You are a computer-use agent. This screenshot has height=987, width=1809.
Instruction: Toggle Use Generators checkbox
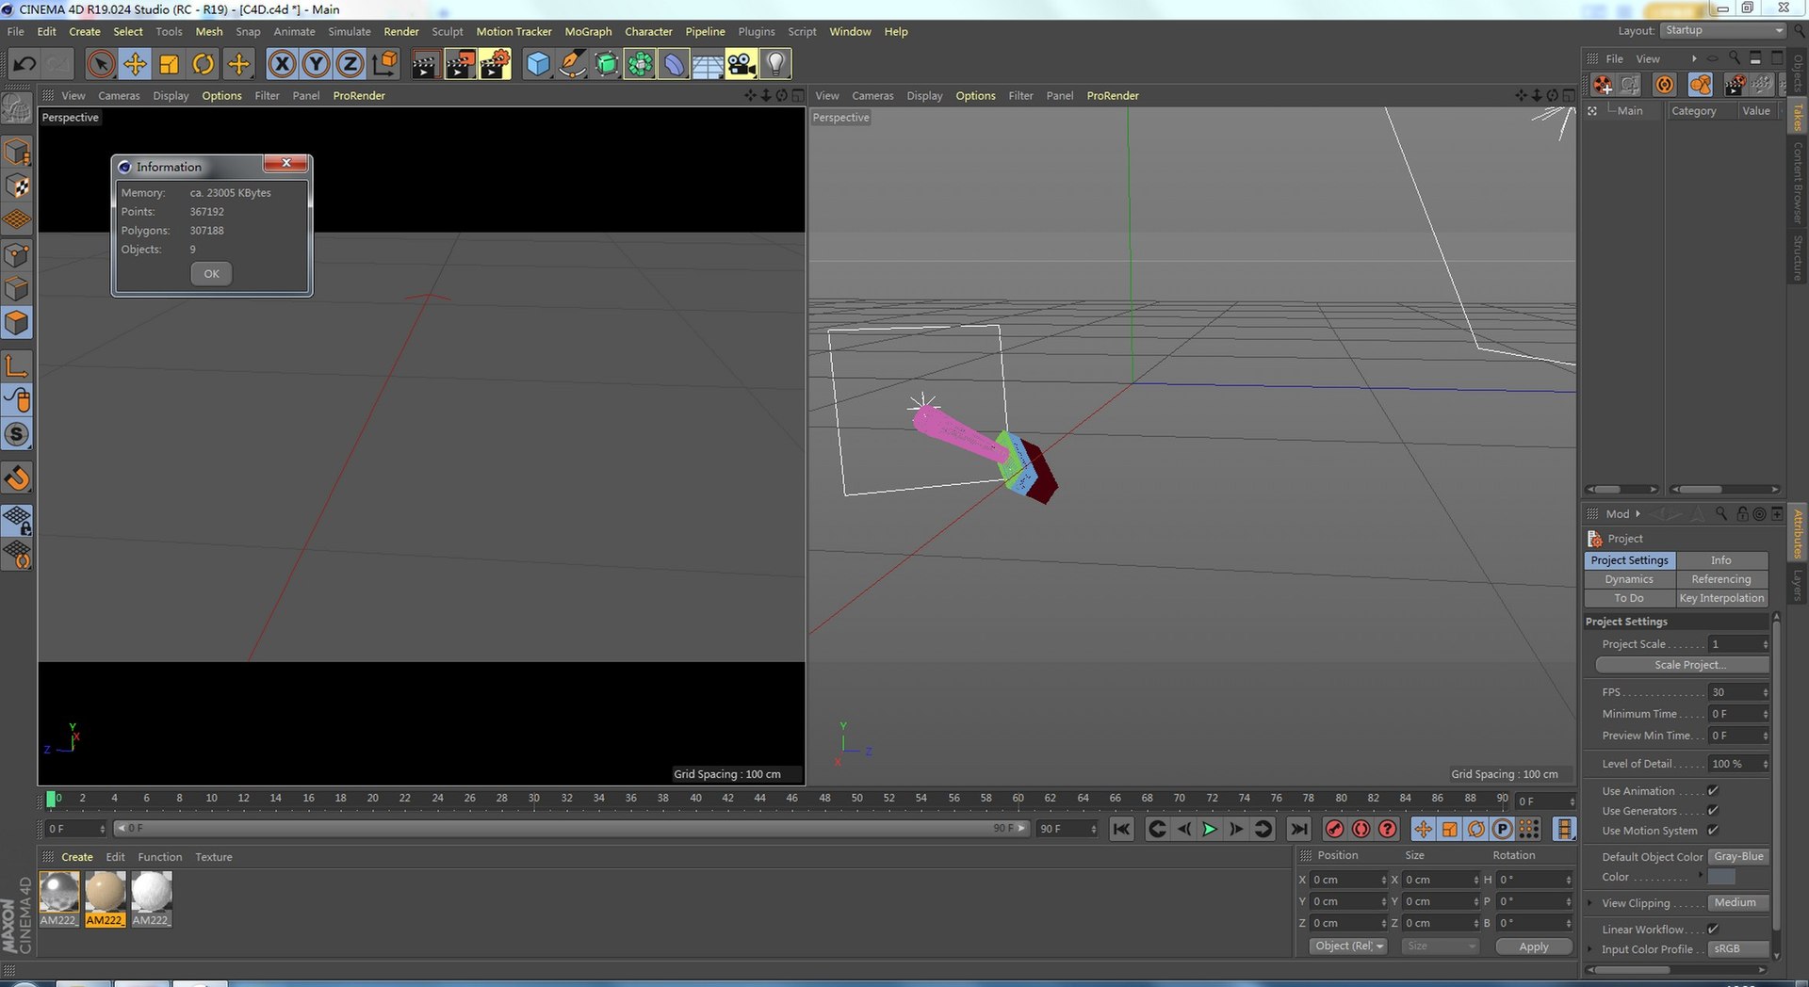click(1713, 811)
